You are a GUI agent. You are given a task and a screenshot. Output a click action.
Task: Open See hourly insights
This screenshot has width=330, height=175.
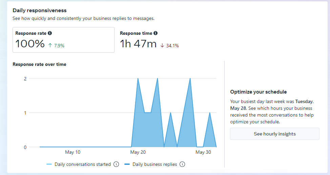coord(274,134)
